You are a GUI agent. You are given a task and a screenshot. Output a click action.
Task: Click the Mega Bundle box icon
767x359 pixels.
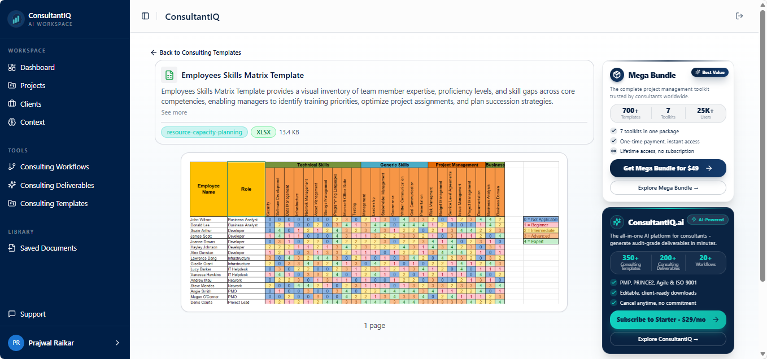coord(617,75)
